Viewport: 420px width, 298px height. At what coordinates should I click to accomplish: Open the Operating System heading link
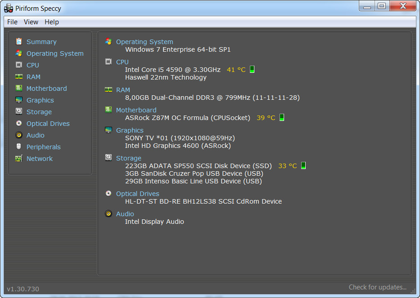tap(144, 42)
